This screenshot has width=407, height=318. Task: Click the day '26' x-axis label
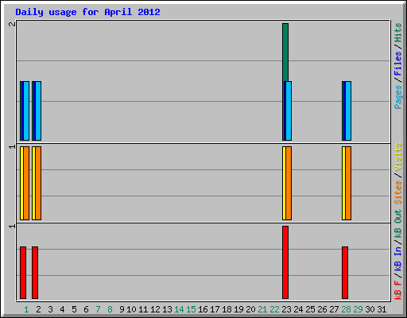(322, 309)
